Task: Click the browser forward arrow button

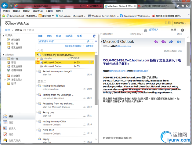Action: click(x=11, y=5)
